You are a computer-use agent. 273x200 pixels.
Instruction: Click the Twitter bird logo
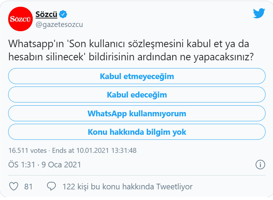click(x=259, y=13)
